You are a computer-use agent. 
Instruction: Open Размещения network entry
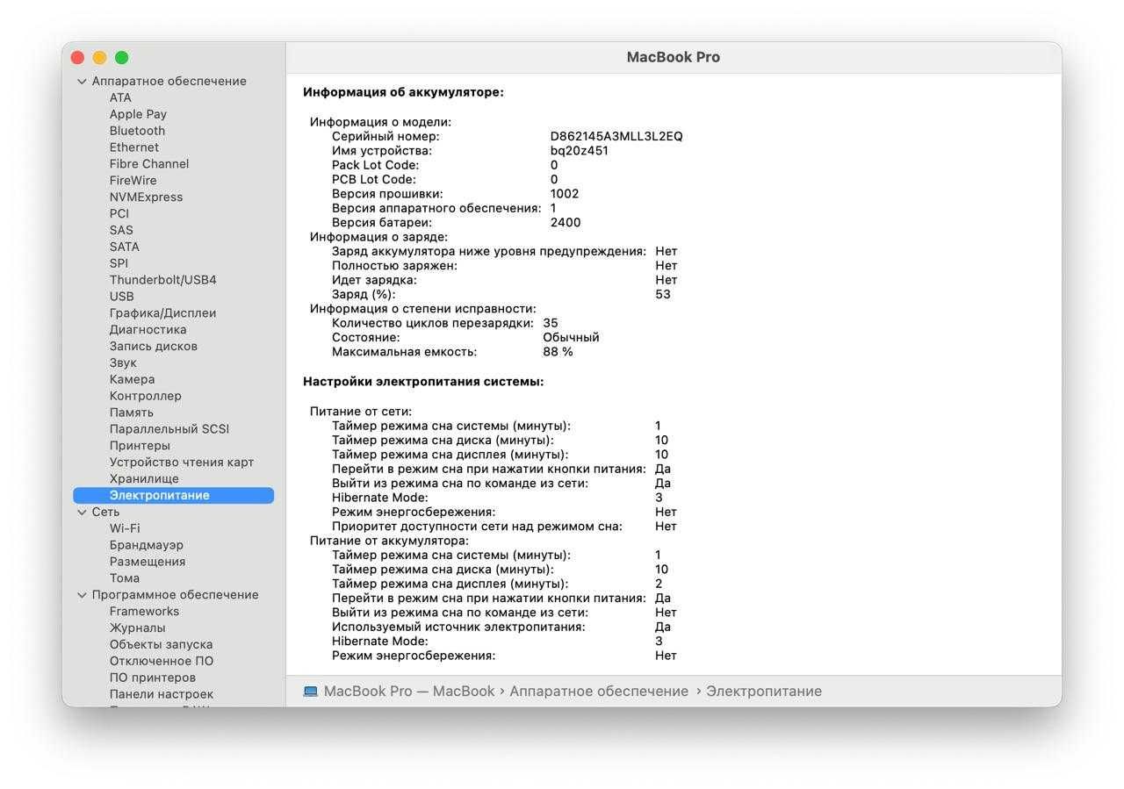click(148, 562)
